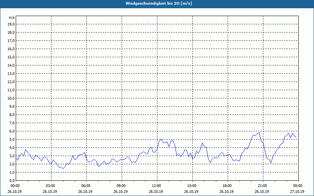Click the '12,0' y-axis label
This screenshot has width=314, height=196.
coord(11,82)
